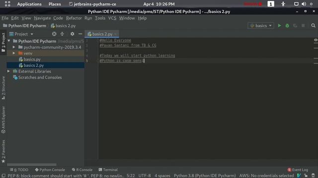Viewport: 318px width, 178px height.
Task: Click basics 2.py breadcrumb in navigation bar
Action: click(x=63, y=26)
